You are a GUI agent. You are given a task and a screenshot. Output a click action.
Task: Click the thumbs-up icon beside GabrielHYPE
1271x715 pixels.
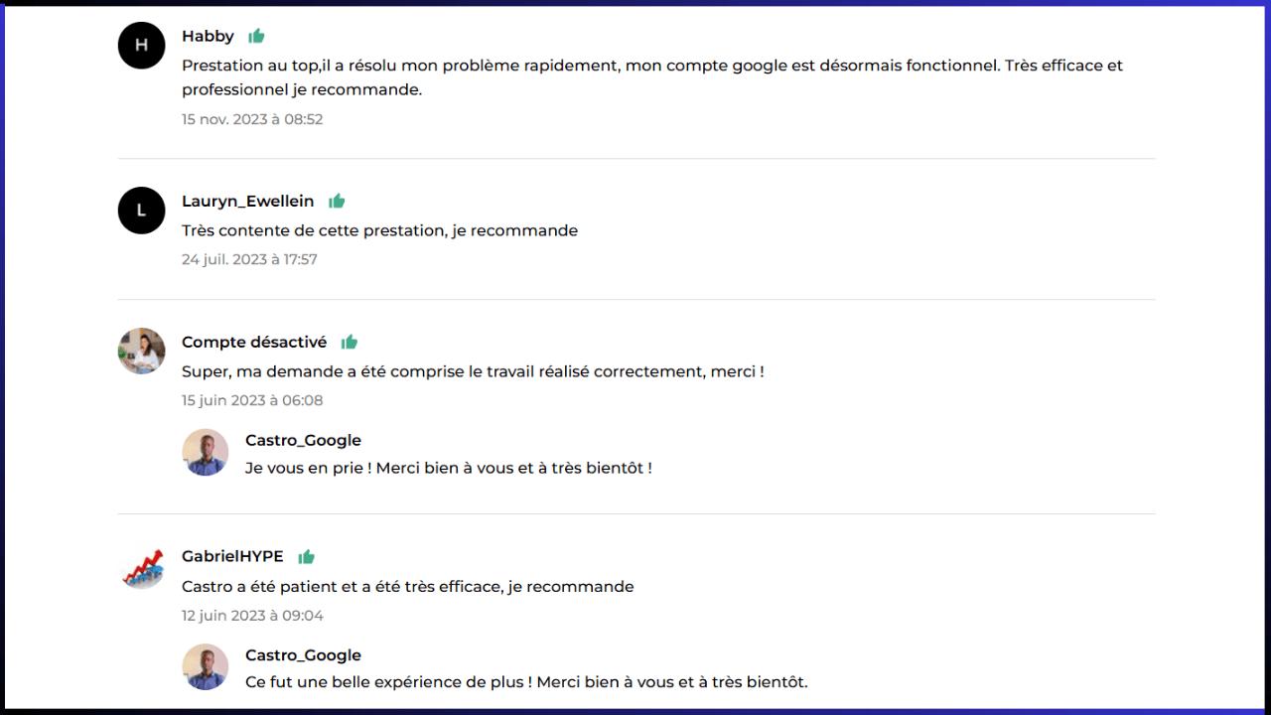click(x=306, y=556)
